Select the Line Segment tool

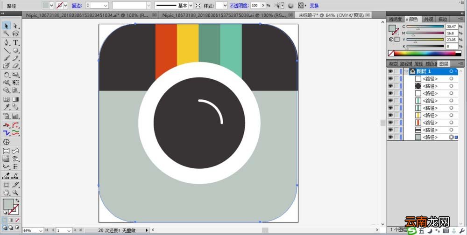tap(7, 50)
